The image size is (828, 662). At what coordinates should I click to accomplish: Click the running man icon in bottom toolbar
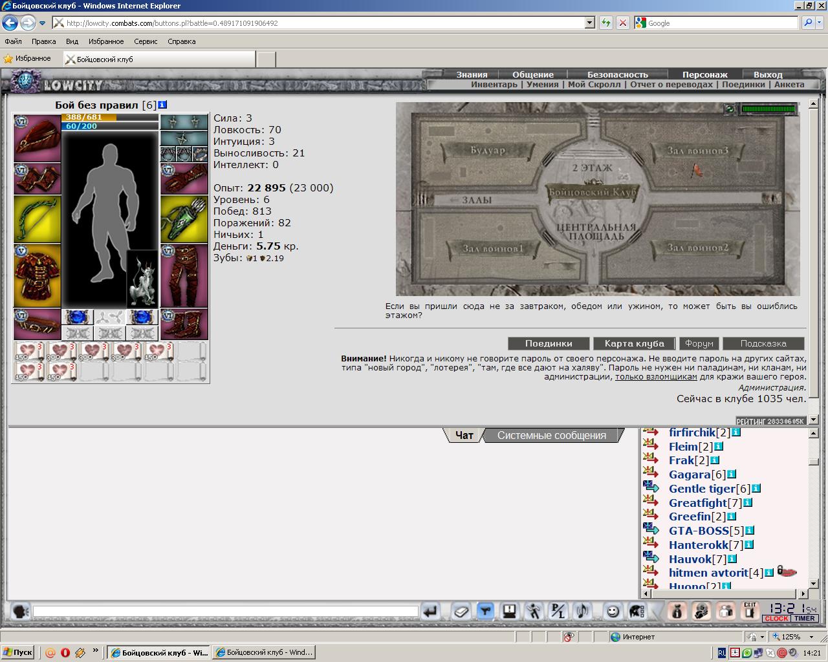coord(534,611)
